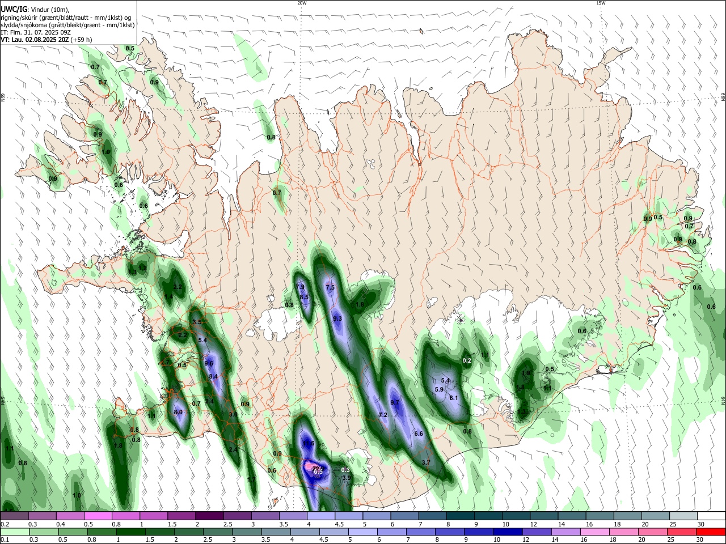This screenshot has width=726, height=544.
Task: Click the 6.6 precipitation value on the map
Action: point(419,433)
